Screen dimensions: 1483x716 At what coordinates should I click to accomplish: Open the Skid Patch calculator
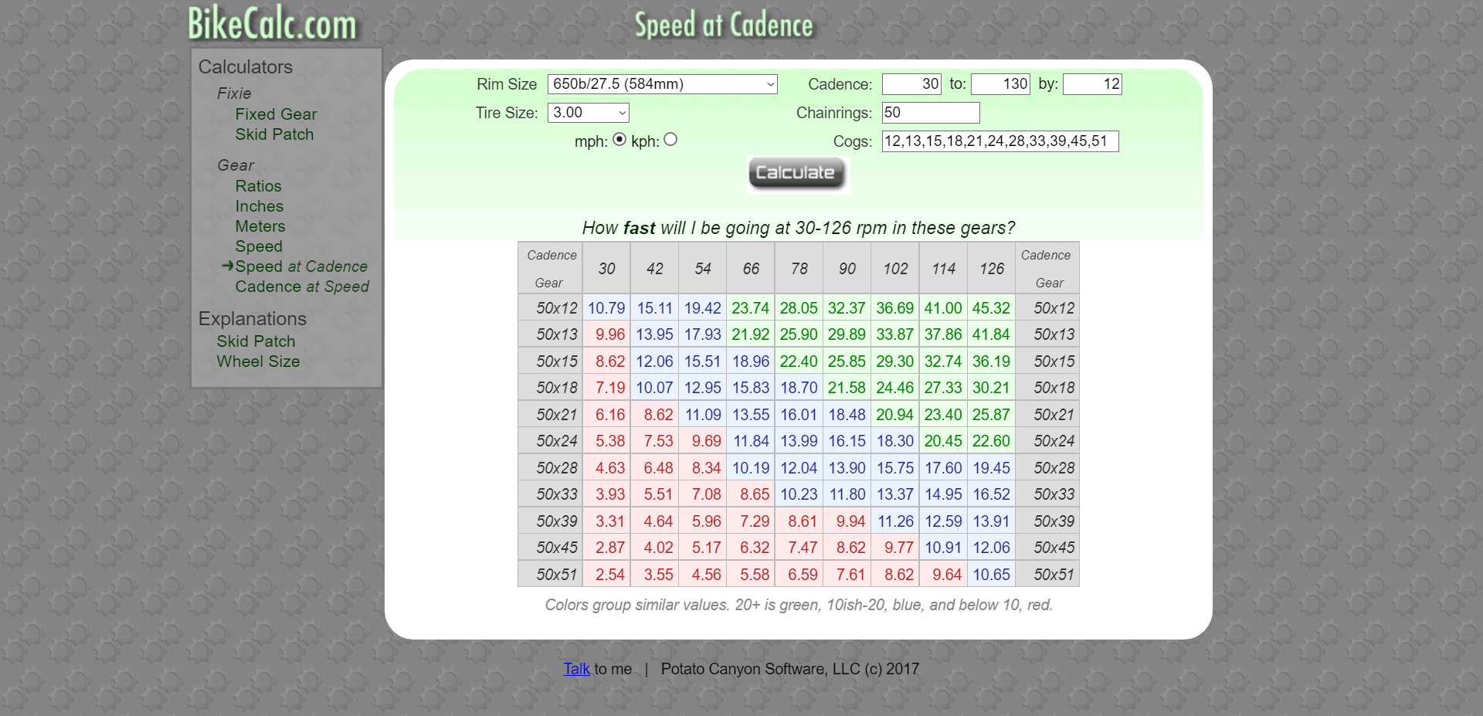tap(274, 134)
